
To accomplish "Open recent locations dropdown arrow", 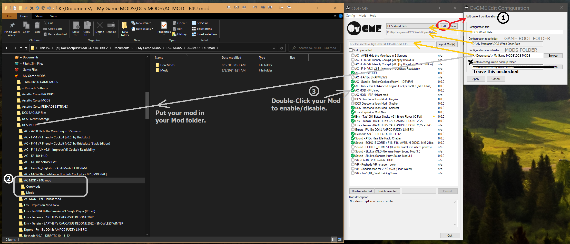I will click(21, 48).
